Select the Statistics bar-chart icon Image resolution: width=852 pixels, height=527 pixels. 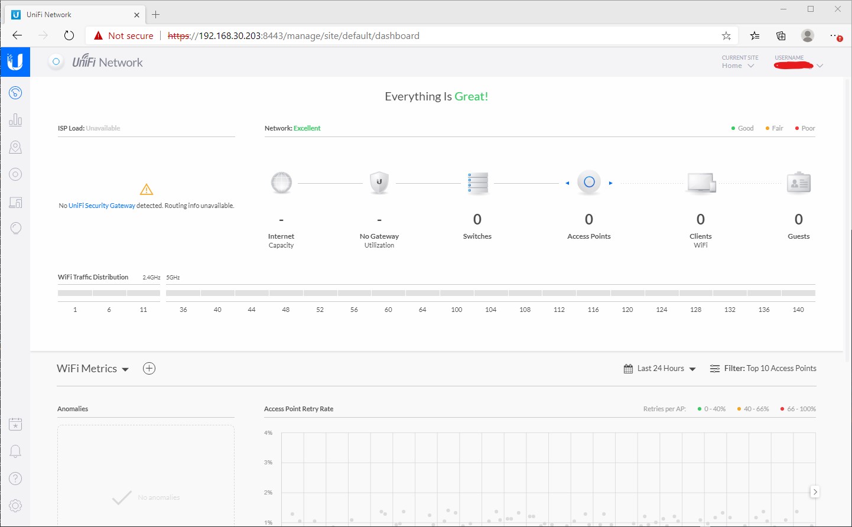(x=15, y=119)
